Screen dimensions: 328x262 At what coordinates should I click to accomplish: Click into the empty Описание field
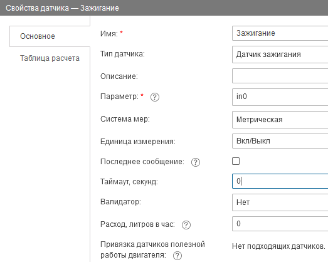pyautogui.click(x=280, y=76)
